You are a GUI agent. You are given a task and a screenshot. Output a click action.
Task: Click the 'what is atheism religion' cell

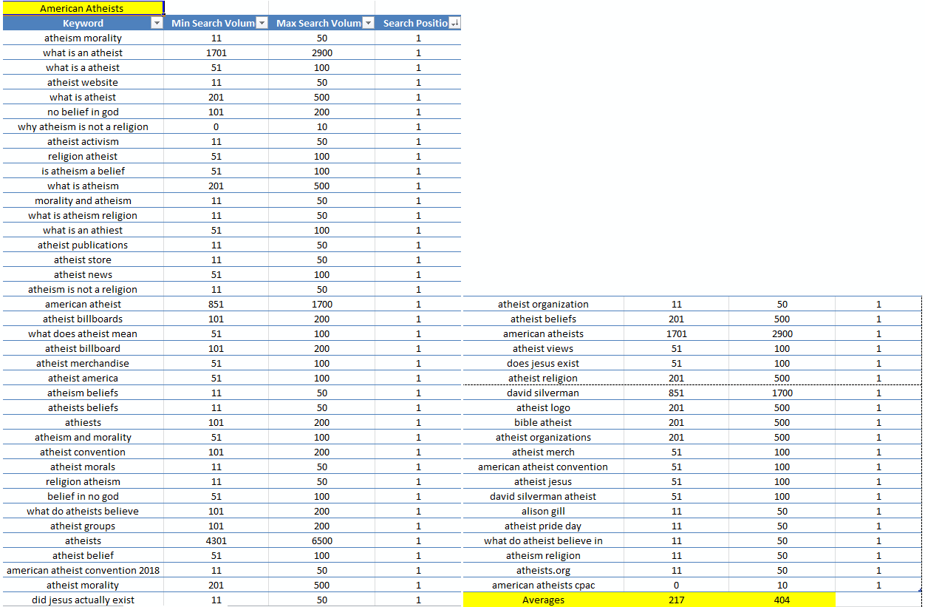coord(83,215)
